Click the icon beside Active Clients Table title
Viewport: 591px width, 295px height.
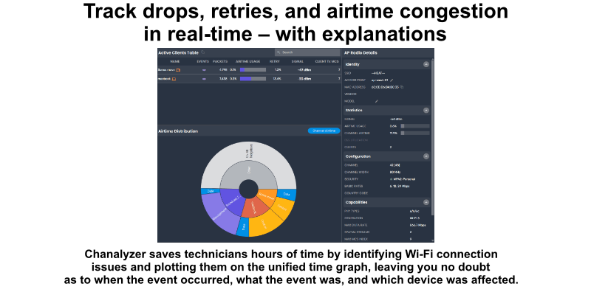click(x=203, y=52)
